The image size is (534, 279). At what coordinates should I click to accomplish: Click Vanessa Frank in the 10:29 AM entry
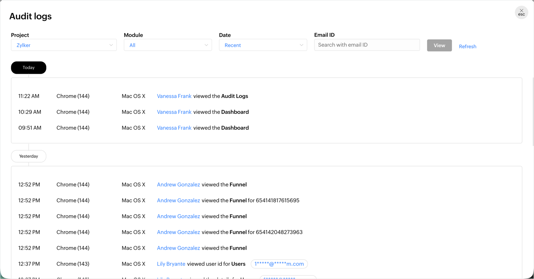pyautogui.click(x=174, y=112)
